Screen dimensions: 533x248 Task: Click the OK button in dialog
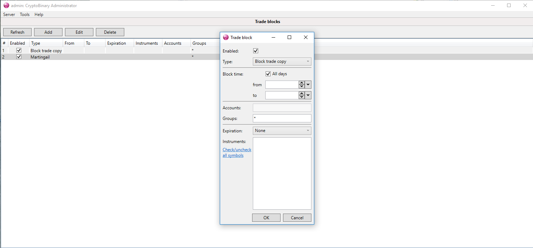pyautogui.click(x=266, y=217)
